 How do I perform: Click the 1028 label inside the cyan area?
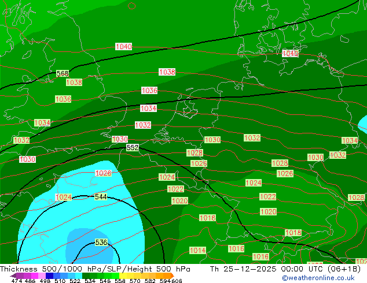[x=104, y=173]
